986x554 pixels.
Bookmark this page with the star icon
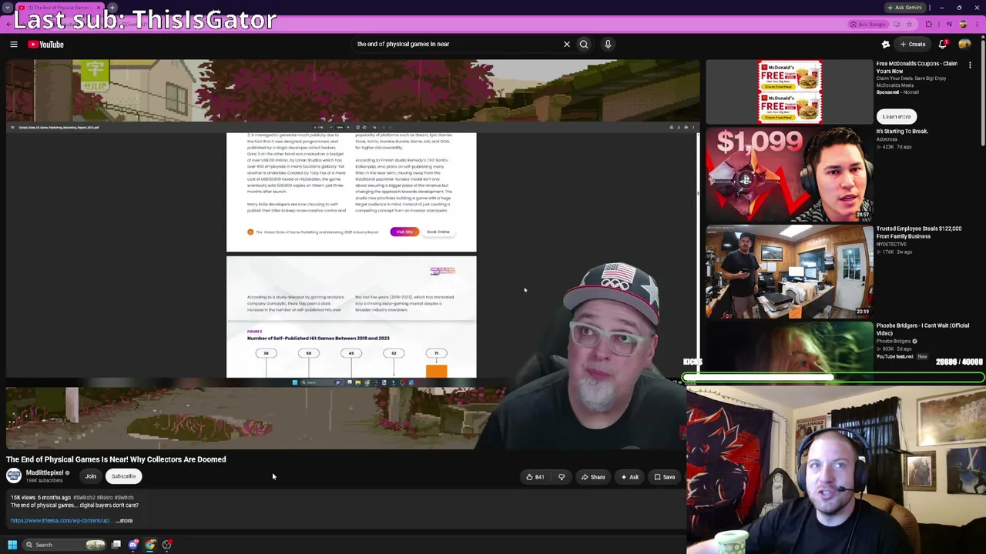[909, 25]
